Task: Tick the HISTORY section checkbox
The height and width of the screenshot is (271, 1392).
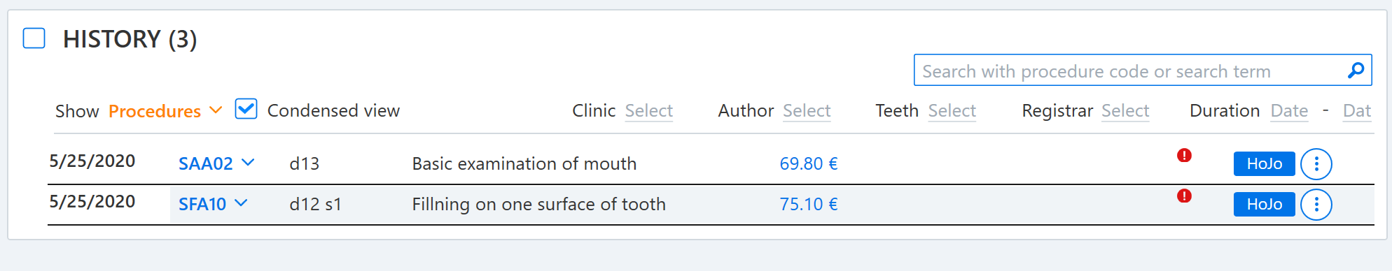Action: [x=34, y=38]
